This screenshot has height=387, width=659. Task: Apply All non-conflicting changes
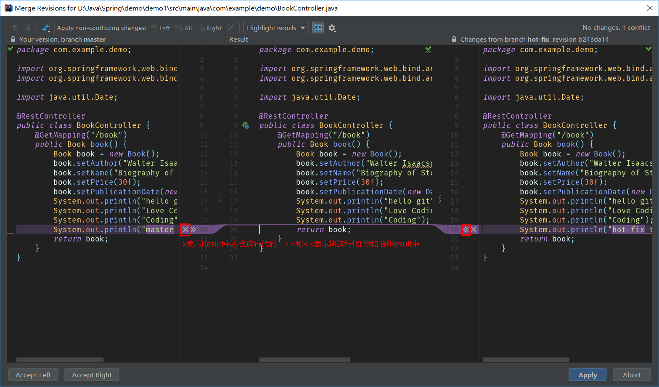click(184, 28)
